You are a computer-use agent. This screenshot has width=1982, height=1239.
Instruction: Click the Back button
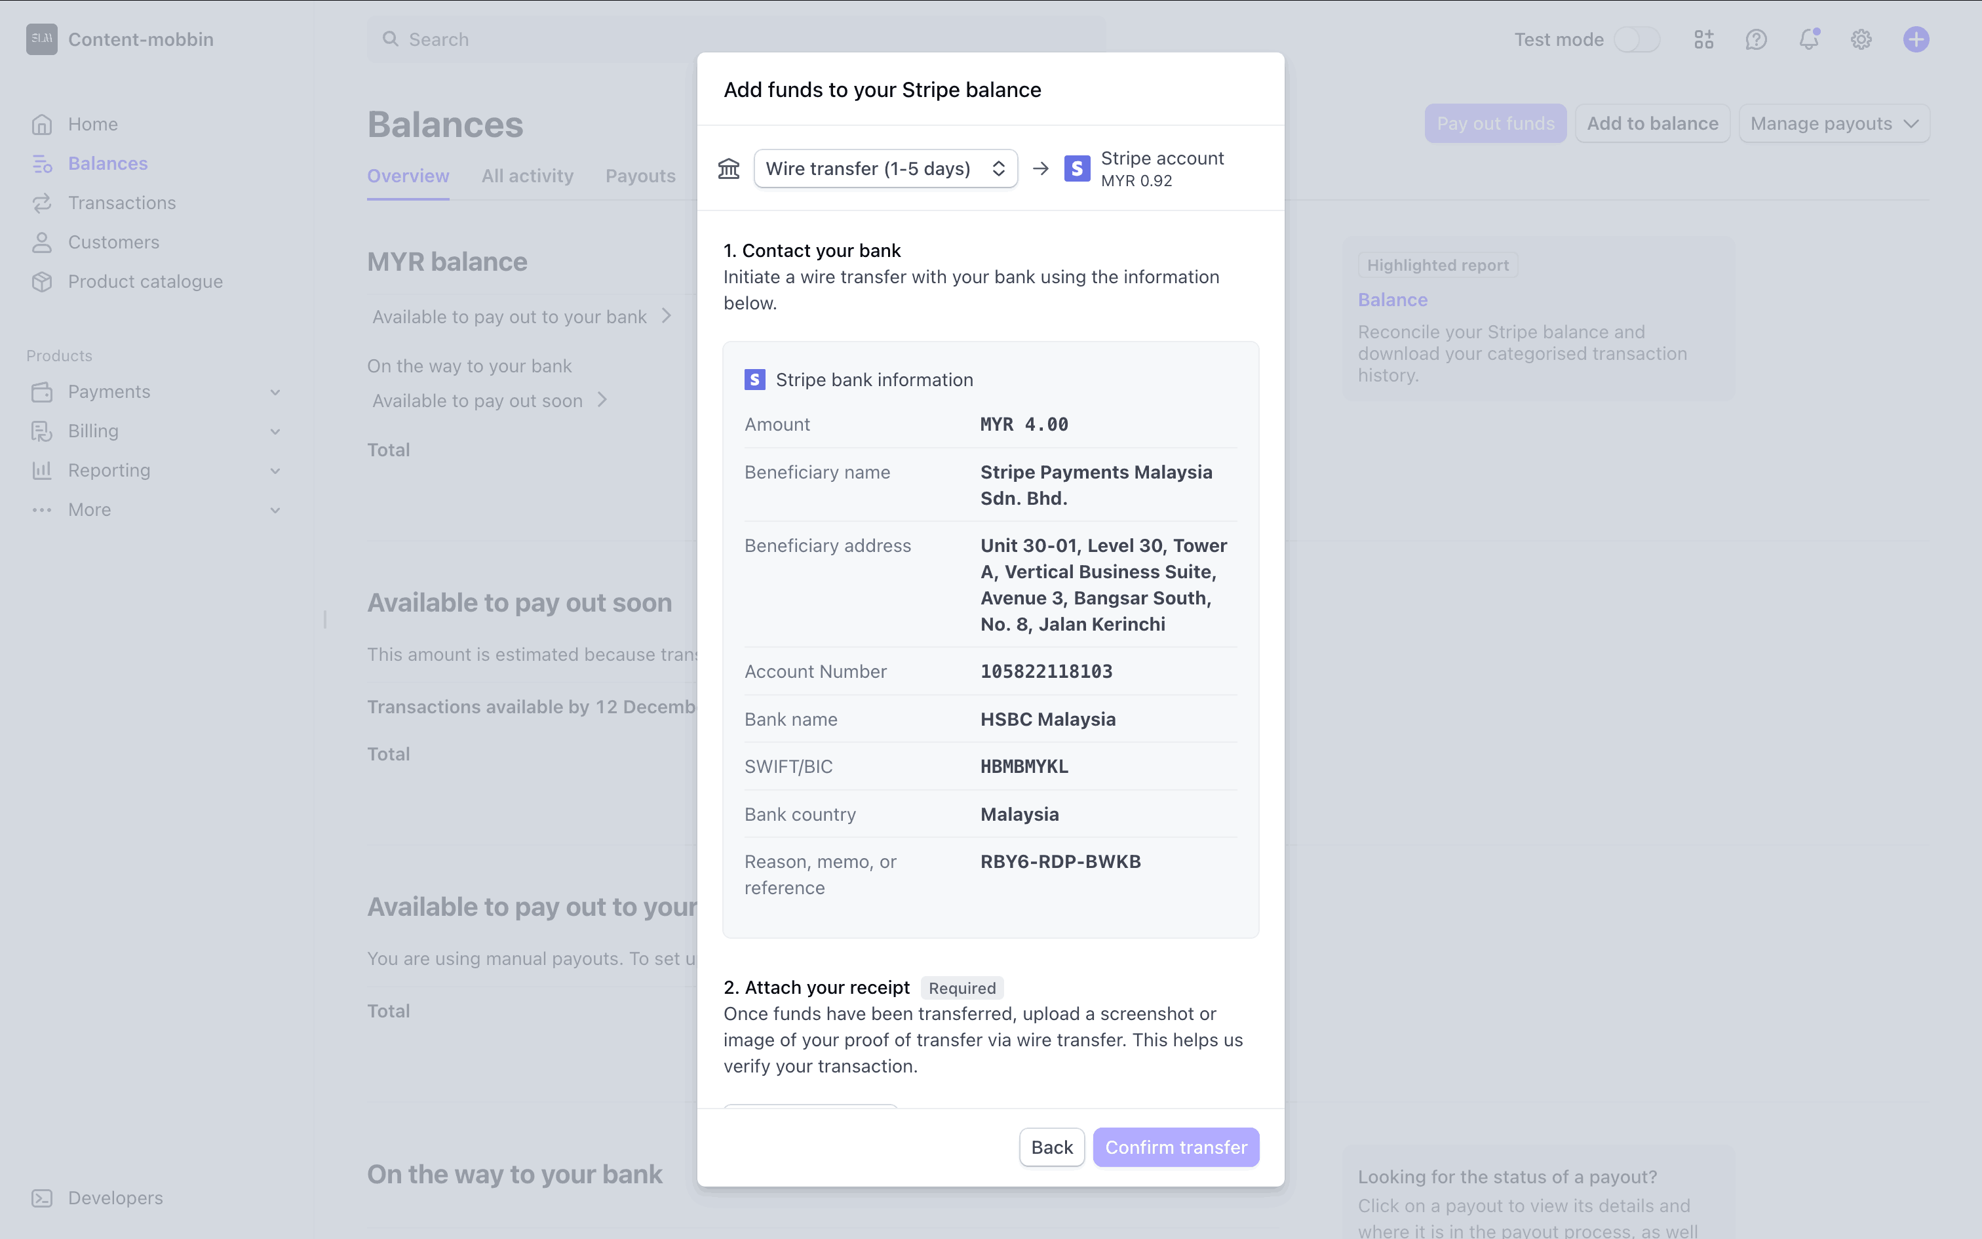(1051, 1147)
